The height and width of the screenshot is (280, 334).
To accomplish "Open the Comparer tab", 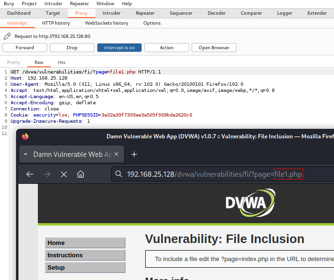I will click(251, 13).
